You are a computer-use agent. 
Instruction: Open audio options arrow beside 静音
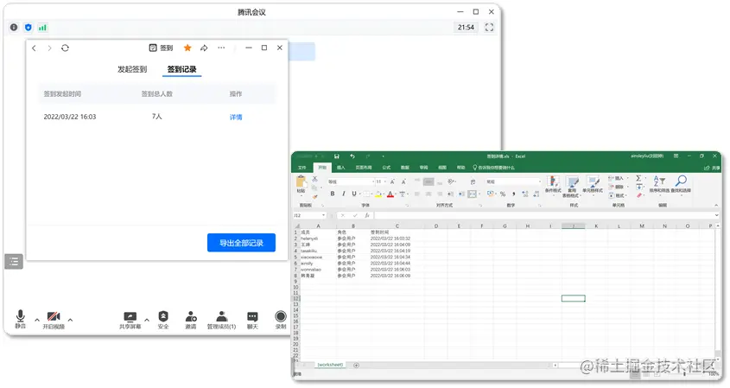(37, 320)
